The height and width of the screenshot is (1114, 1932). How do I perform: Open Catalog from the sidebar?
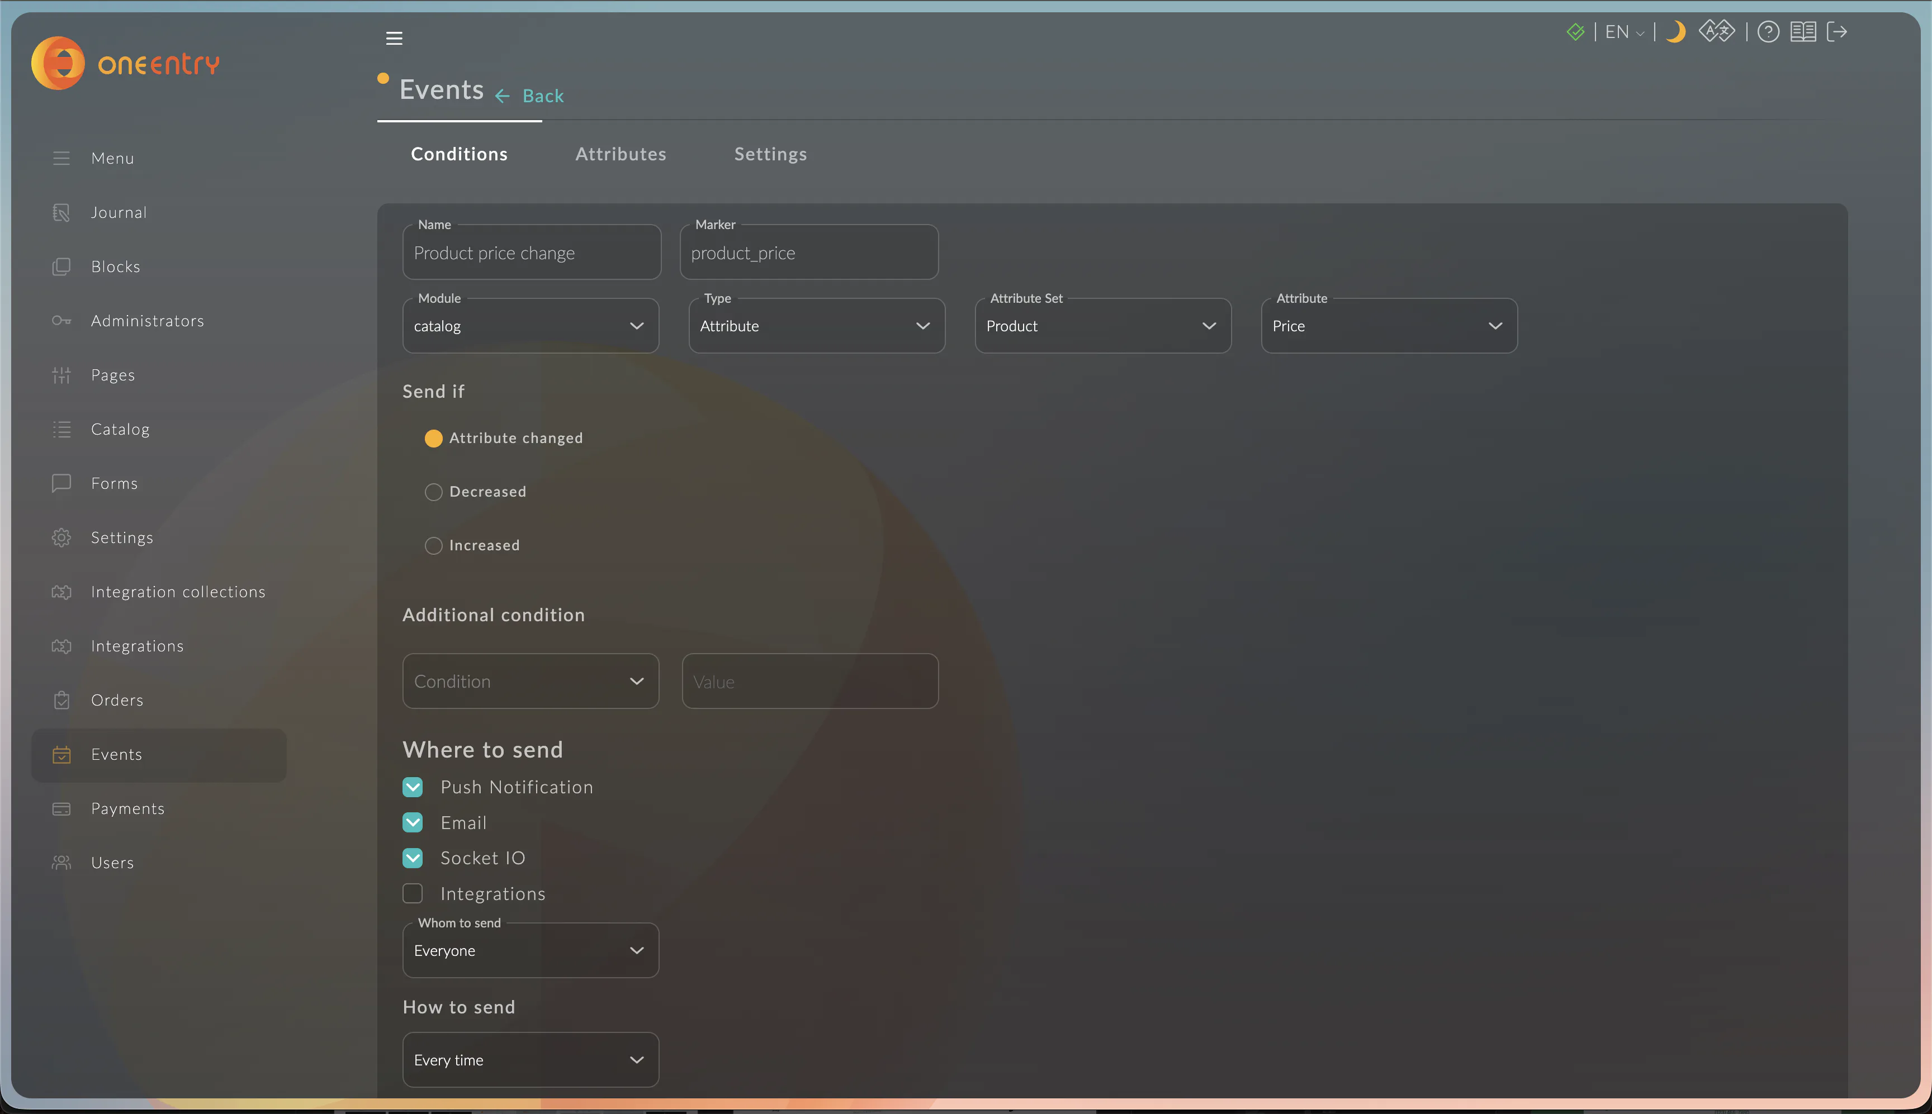coord(120,430)
